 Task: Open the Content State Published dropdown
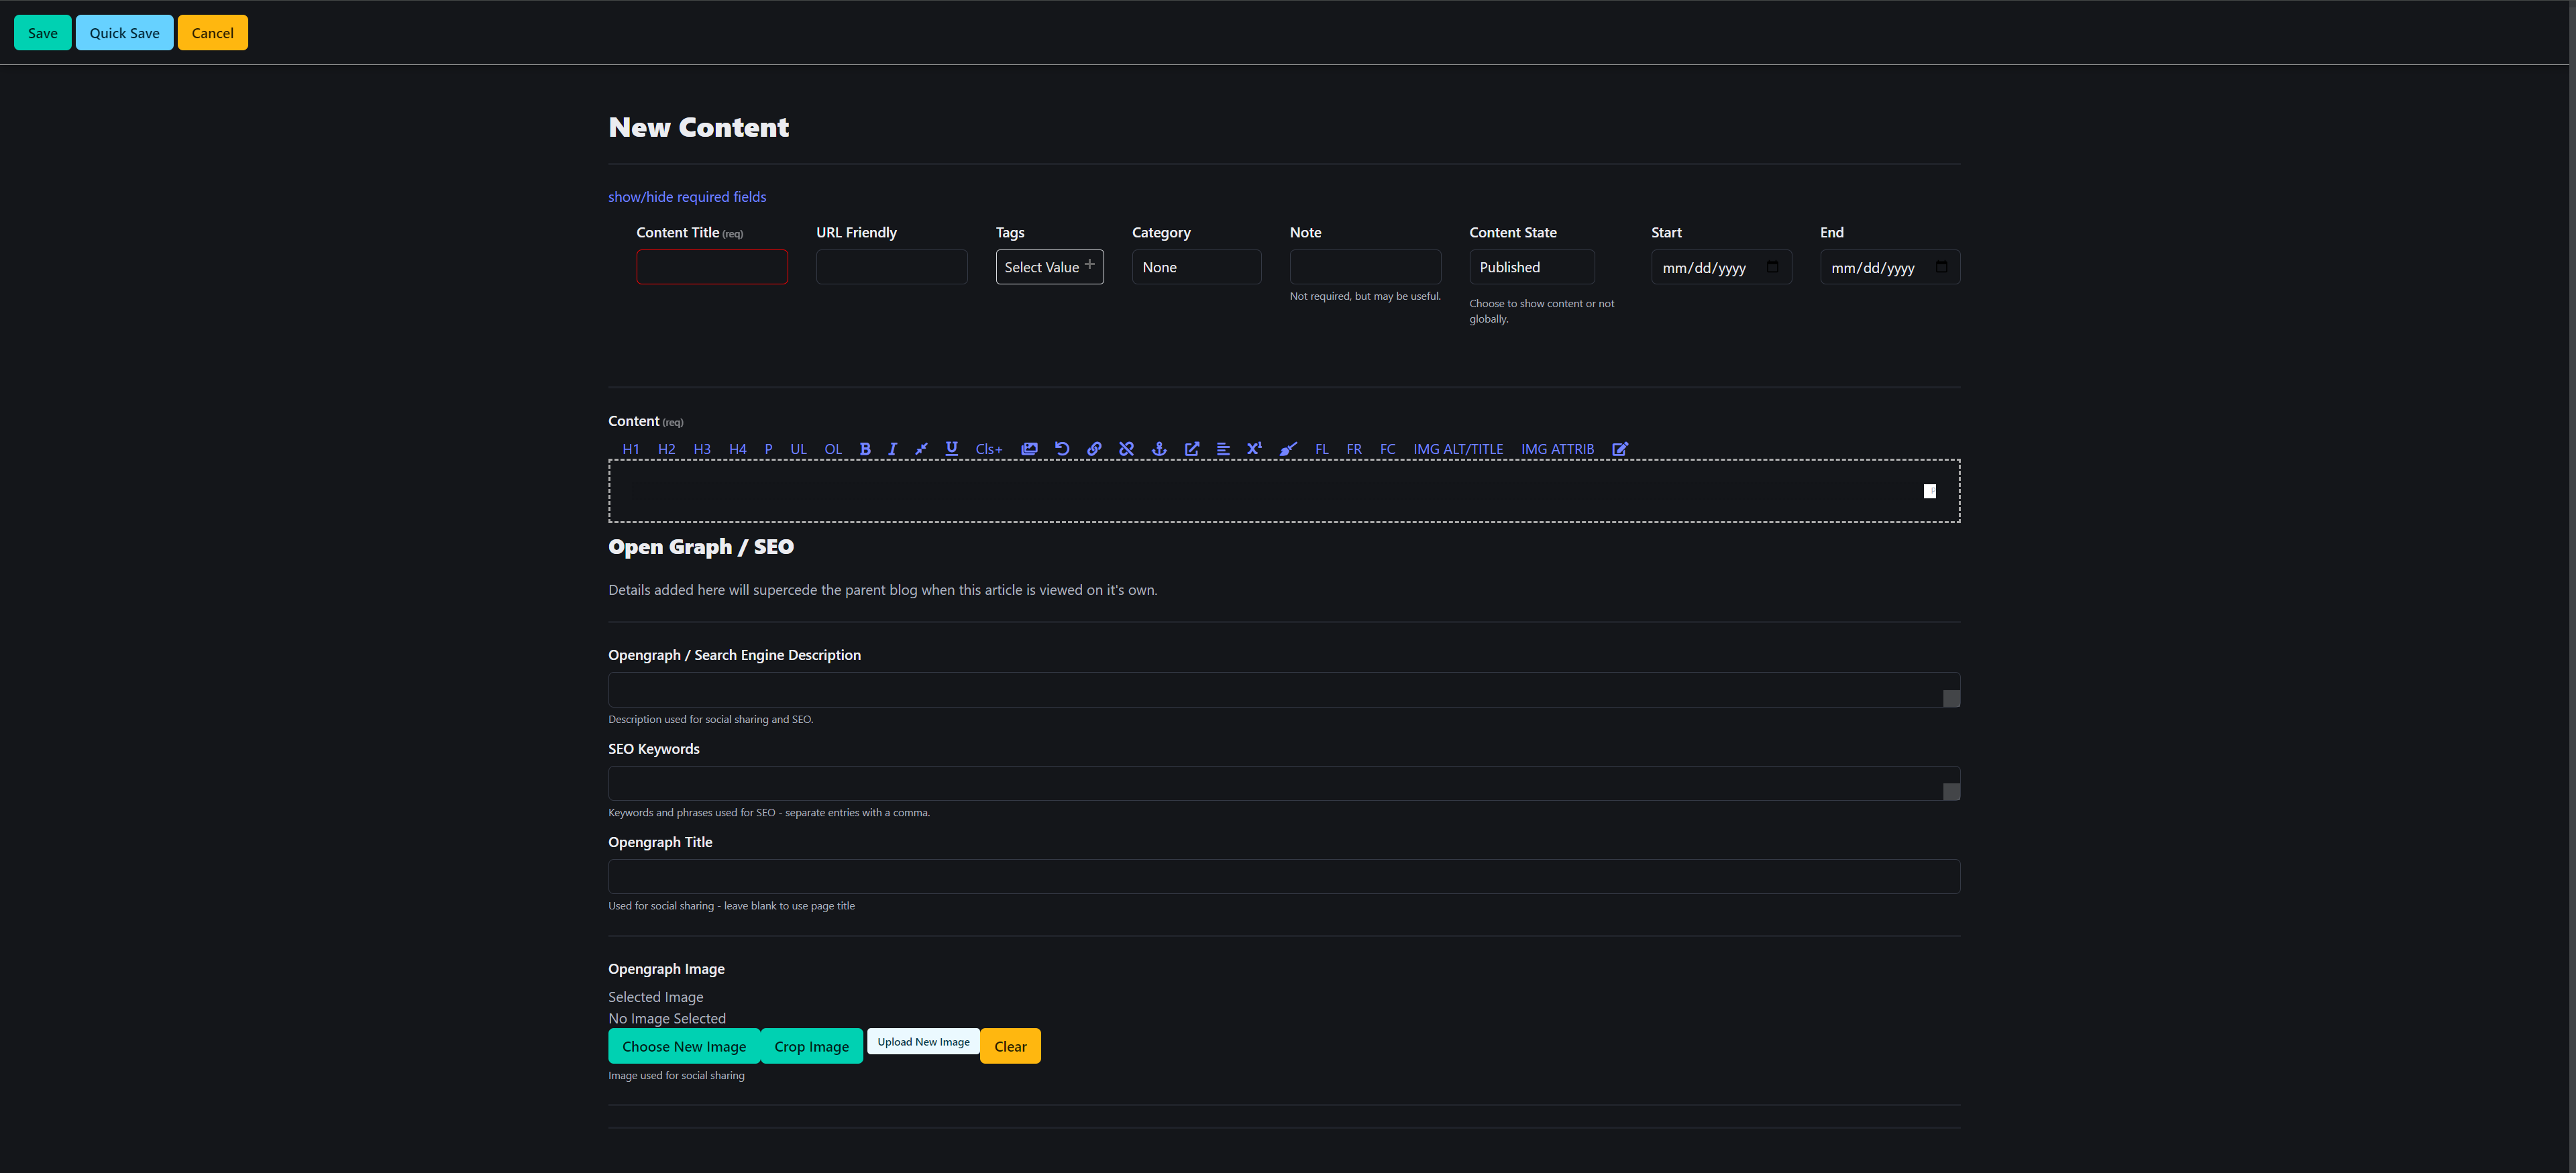click(1531, 267)
